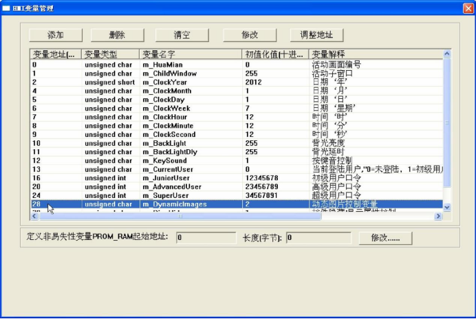Viewport: 476px width, 319px height.
Task: Click the 删除 button
Action: click(x=117, y=35)
